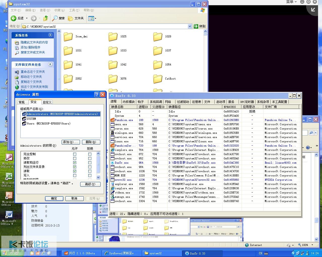This screenshot has height=257, width=322.
Task: Select the 1028 folder icon
Action: 158,37
